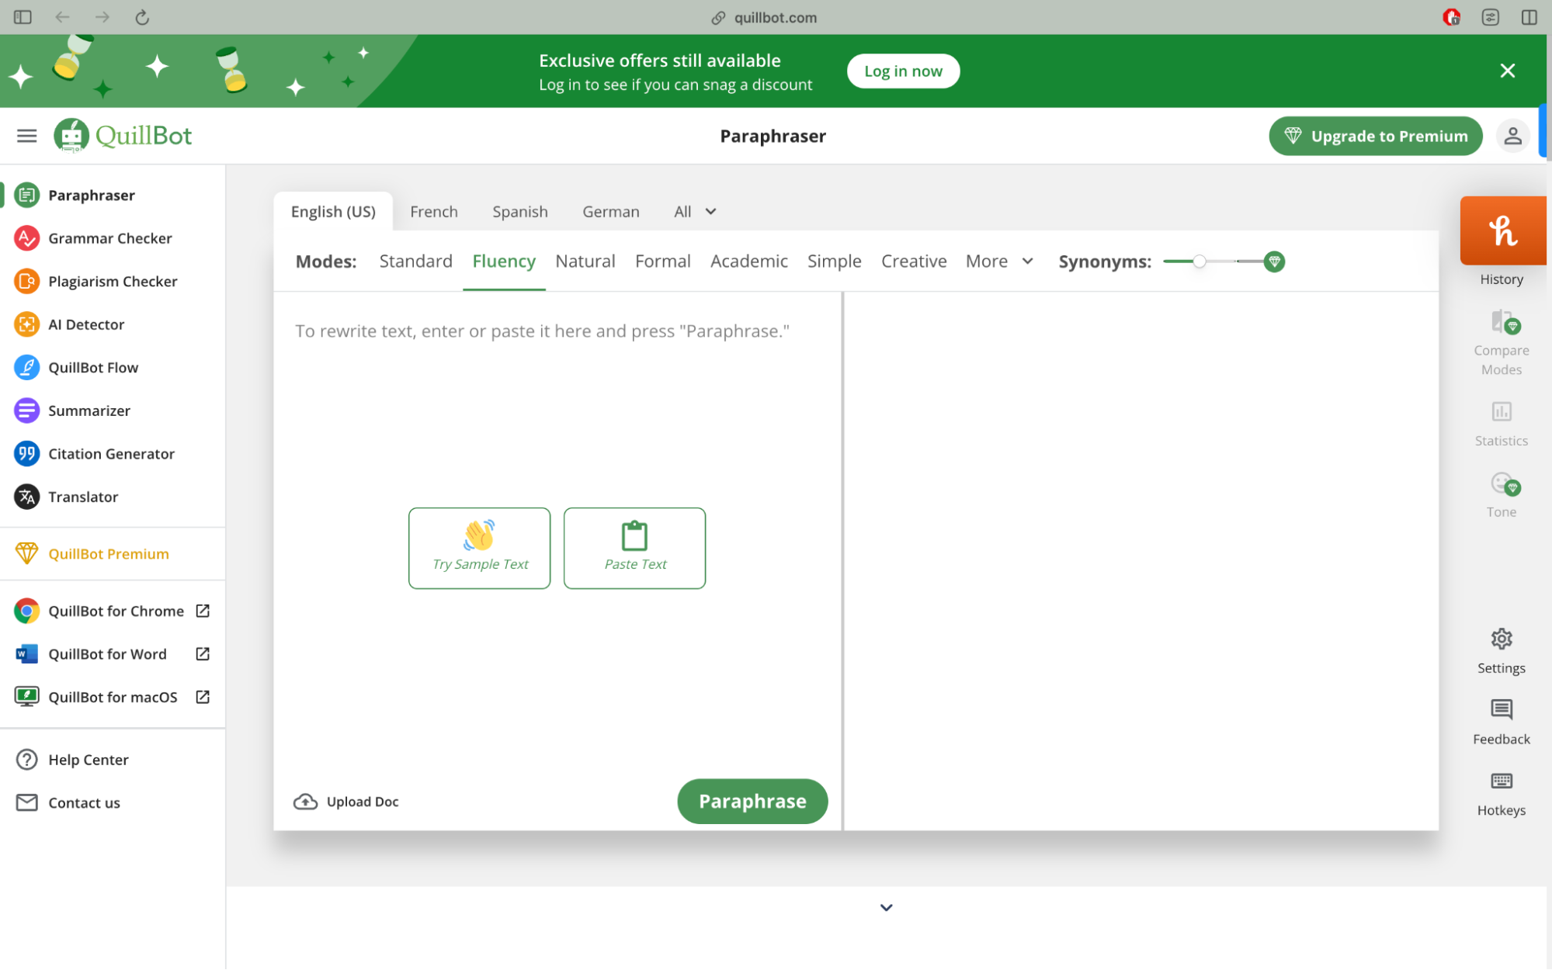Switch to the English (US) tab
The height and width of the screenshot is (970, 1552).
(333, 211)
